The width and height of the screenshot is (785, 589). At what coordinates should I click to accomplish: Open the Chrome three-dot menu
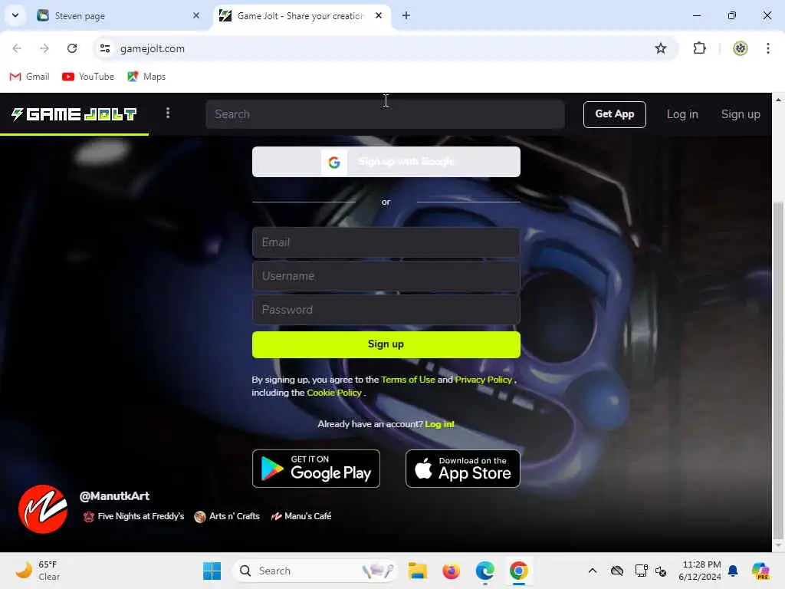[x=767, y=48]
